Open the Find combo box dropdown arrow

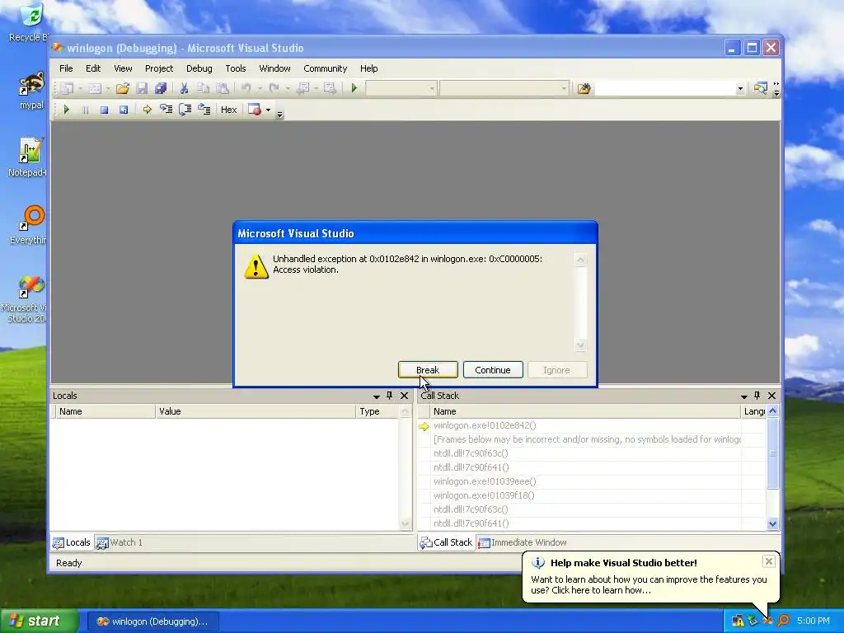pyautogui.click(x=740, y=88)
